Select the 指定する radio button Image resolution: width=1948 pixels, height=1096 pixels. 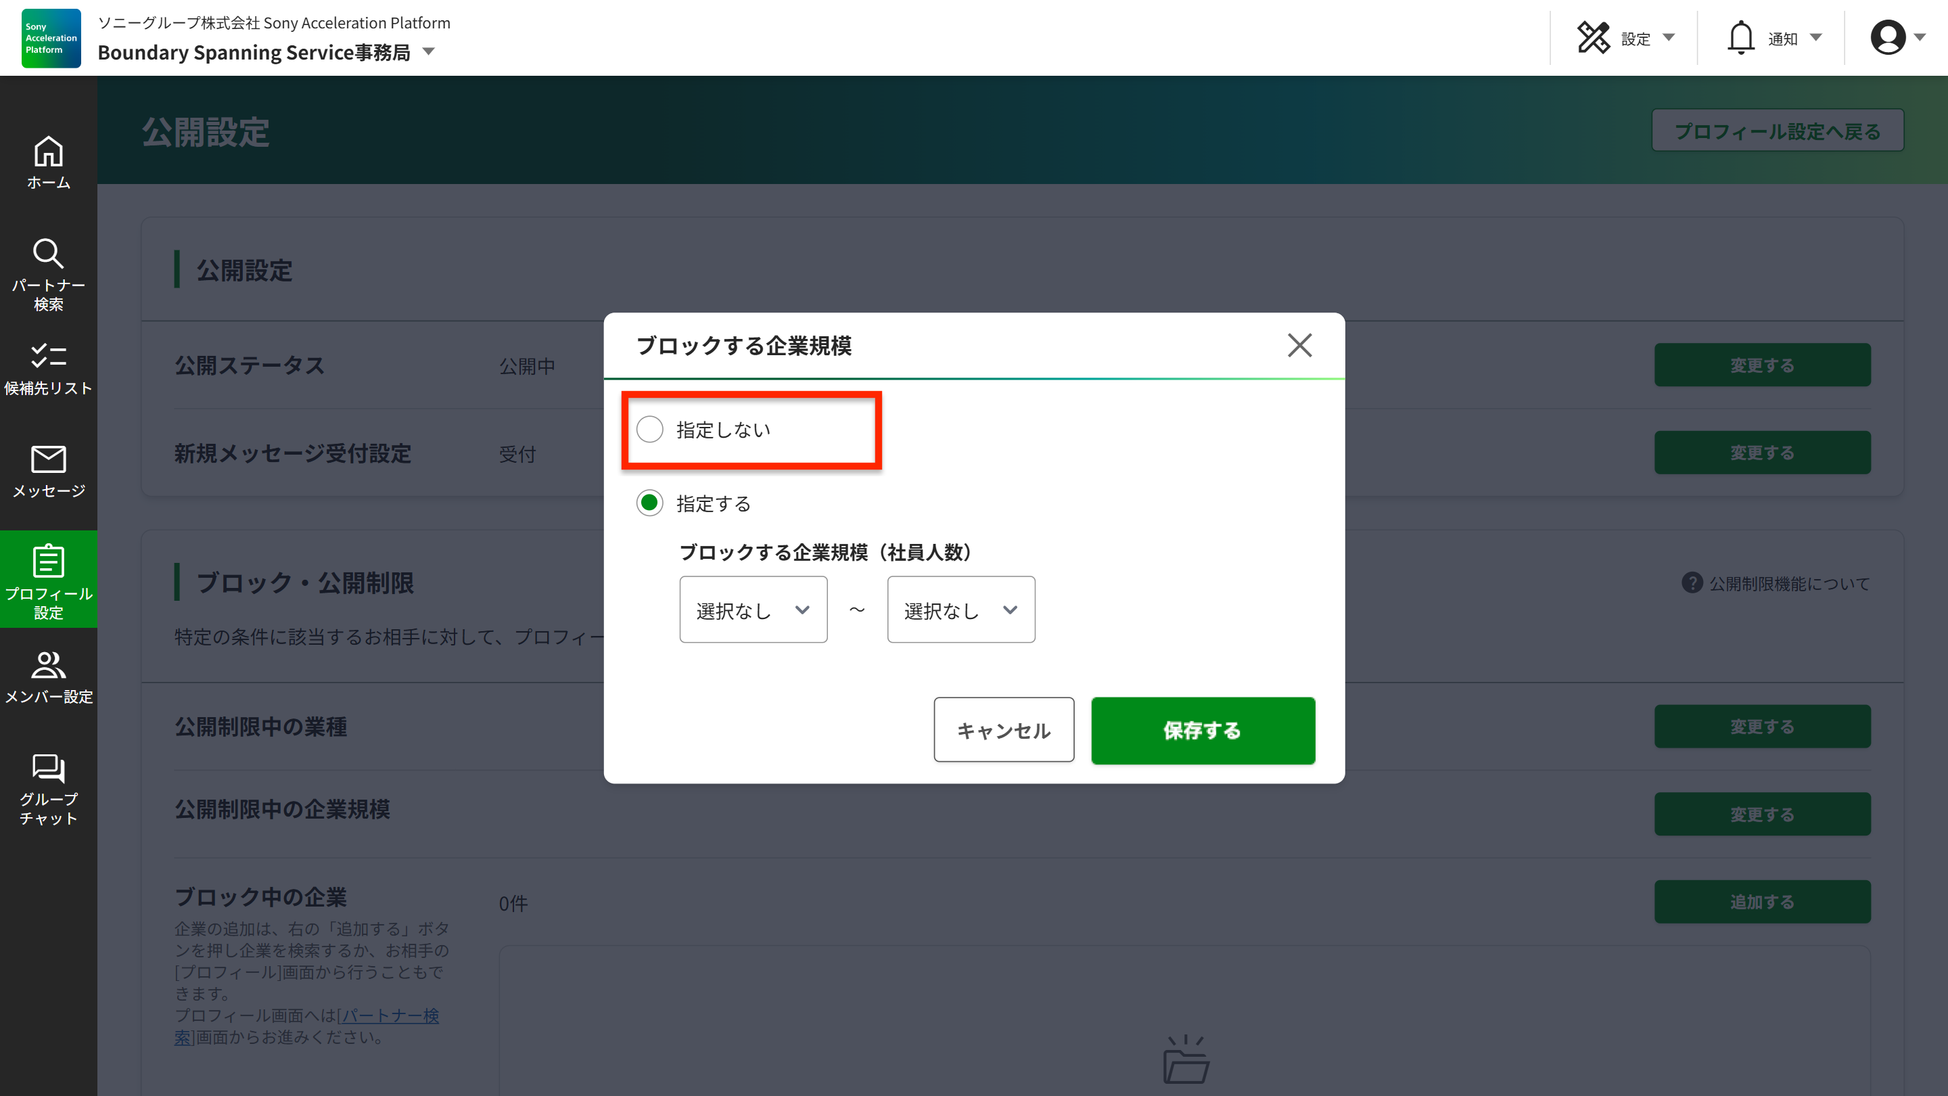pyautogui.click(x=649, y=503)
